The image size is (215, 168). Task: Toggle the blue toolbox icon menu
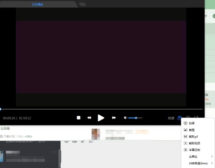tap(179, 118)
